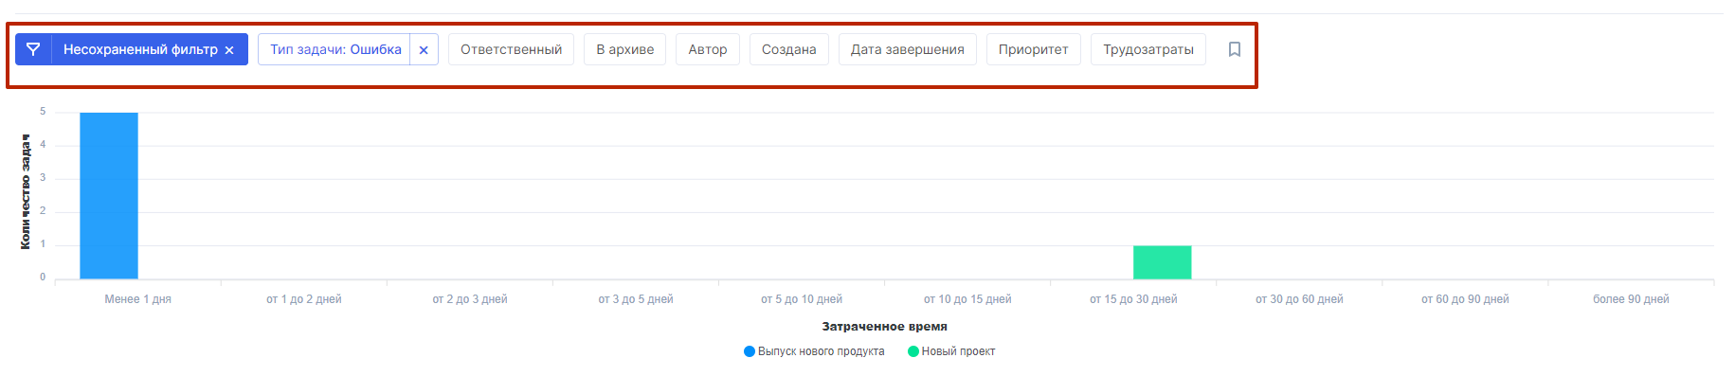Click the Несохраненный фильтр button label

point(140,49)
